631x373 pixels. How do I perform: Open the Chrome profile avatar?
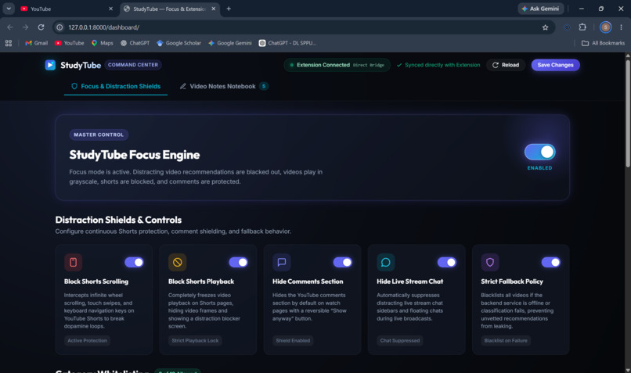click(x=605, y=27)
